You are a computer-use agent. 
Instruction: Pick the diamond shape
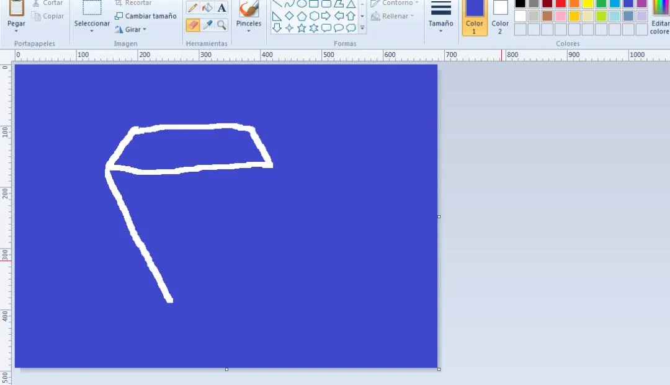pos(289,16)
